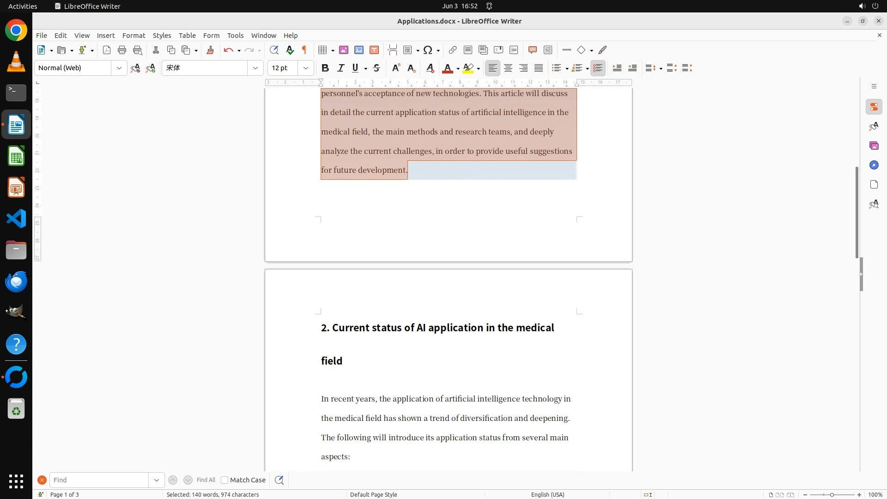Open the font size dropdown

306,68
